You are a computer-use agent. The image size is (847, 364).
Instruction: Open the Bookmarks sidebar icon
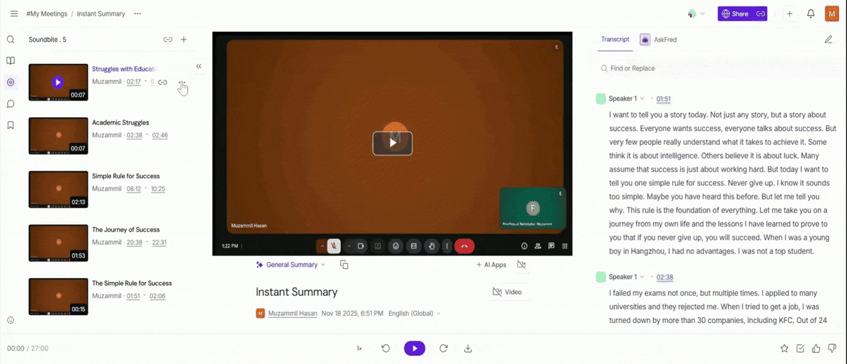pyautogui.click(x=11, y=125)
